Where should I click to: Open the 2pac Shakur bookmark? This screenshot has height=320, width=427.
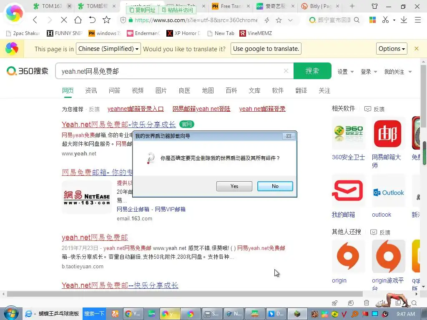(x=23, y=33)
